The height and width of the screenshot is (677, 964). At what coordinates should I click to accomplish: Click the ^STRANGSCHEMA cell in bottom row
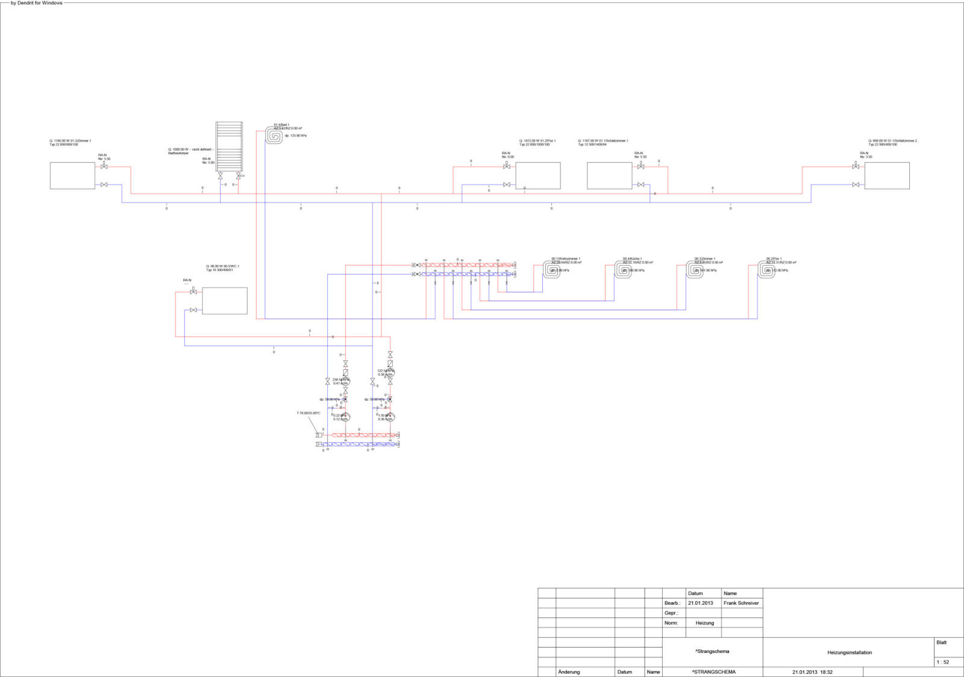tap(713, 672)
